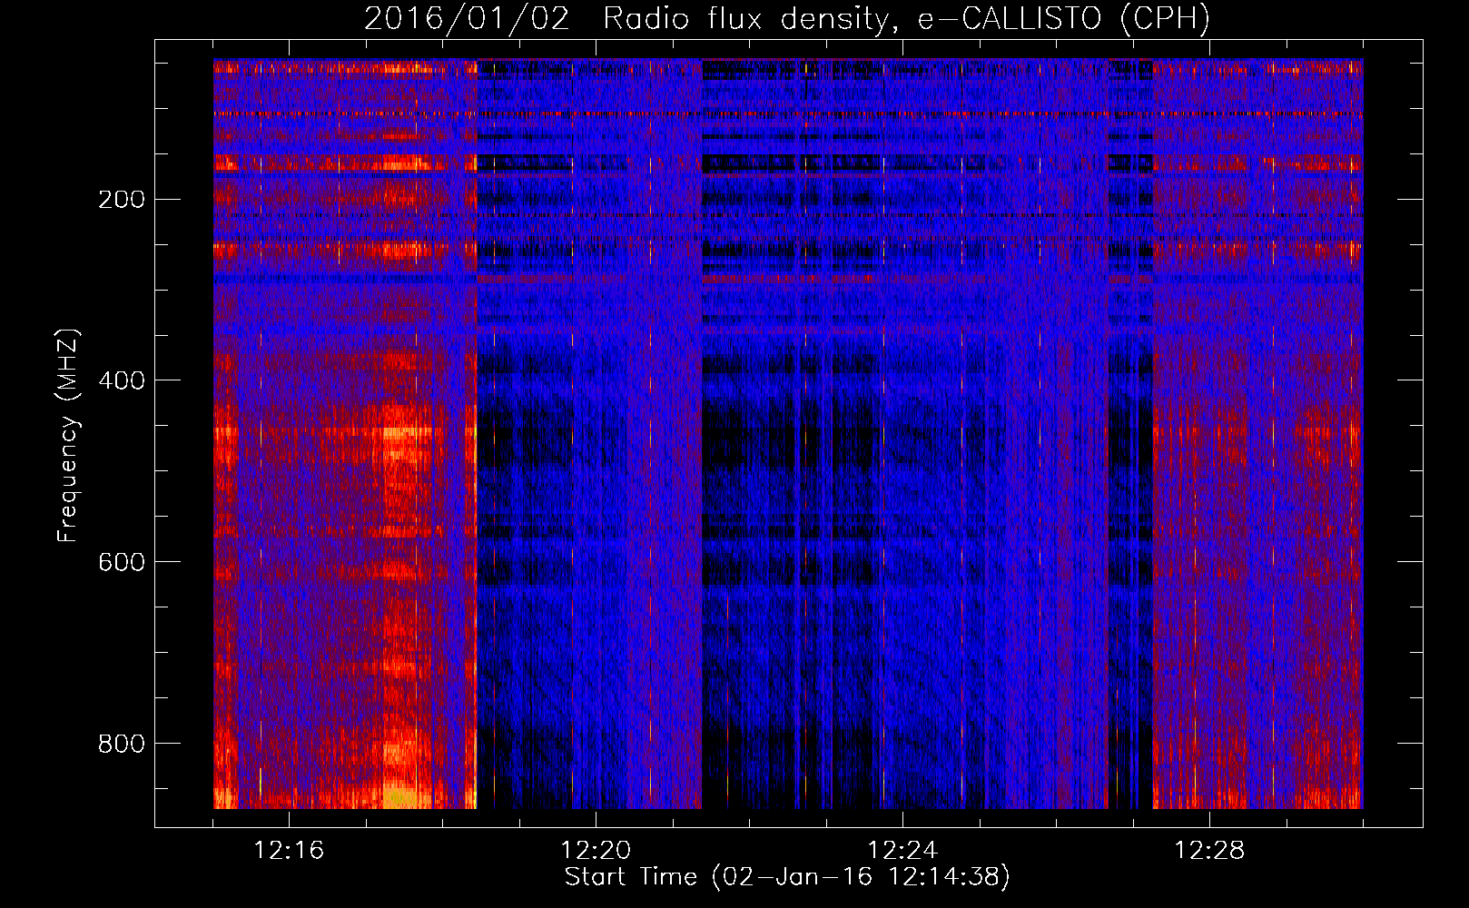1469x908 pixels.
Task: Click the 12:20 time tick label
Action: [x=596, y=851]
